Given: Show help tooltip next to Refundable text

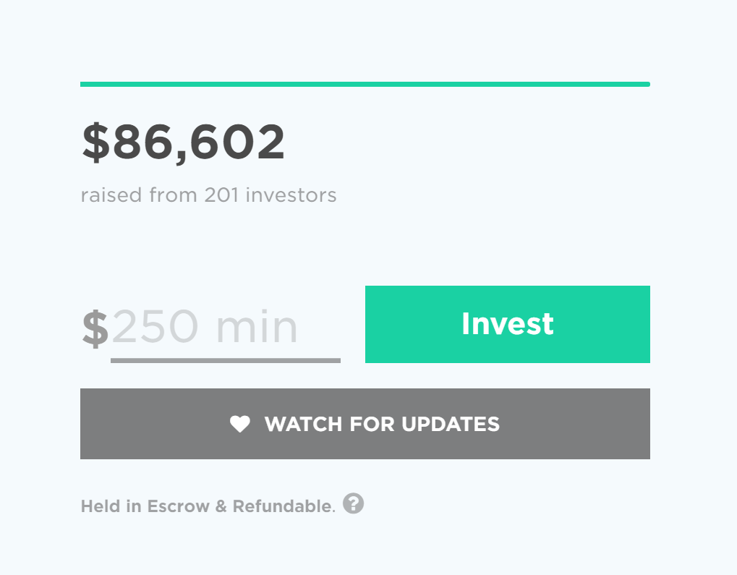Looking at the screenshot, I should coord(353,503).
